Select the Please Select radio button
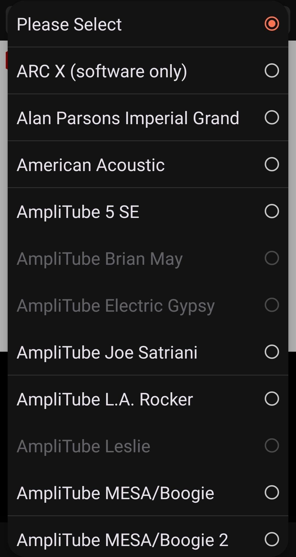This screenshot has height=557, width=296. click(x=272, y=24)
